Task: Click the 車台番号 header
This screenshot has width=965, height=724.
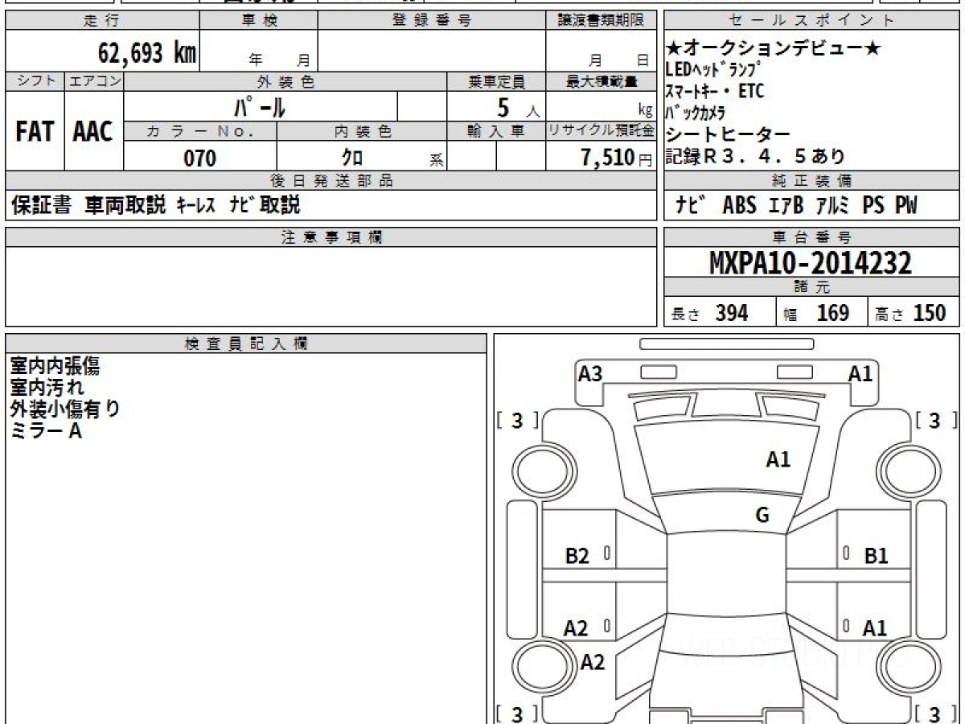Action: [x=811, y=237]
